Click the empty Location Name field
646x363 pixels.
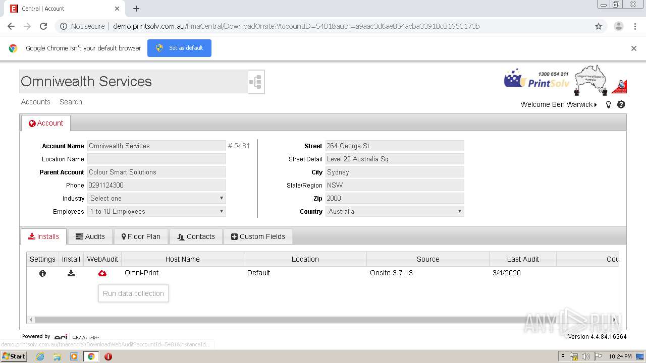(x=156, y=159)
